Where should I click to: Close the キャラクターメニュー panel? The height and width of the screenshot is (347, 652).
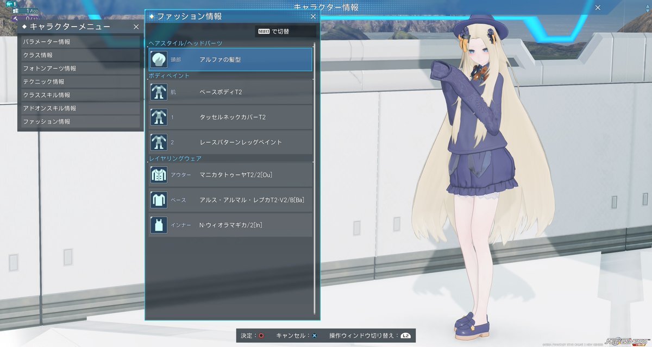[x=136, y=27]
